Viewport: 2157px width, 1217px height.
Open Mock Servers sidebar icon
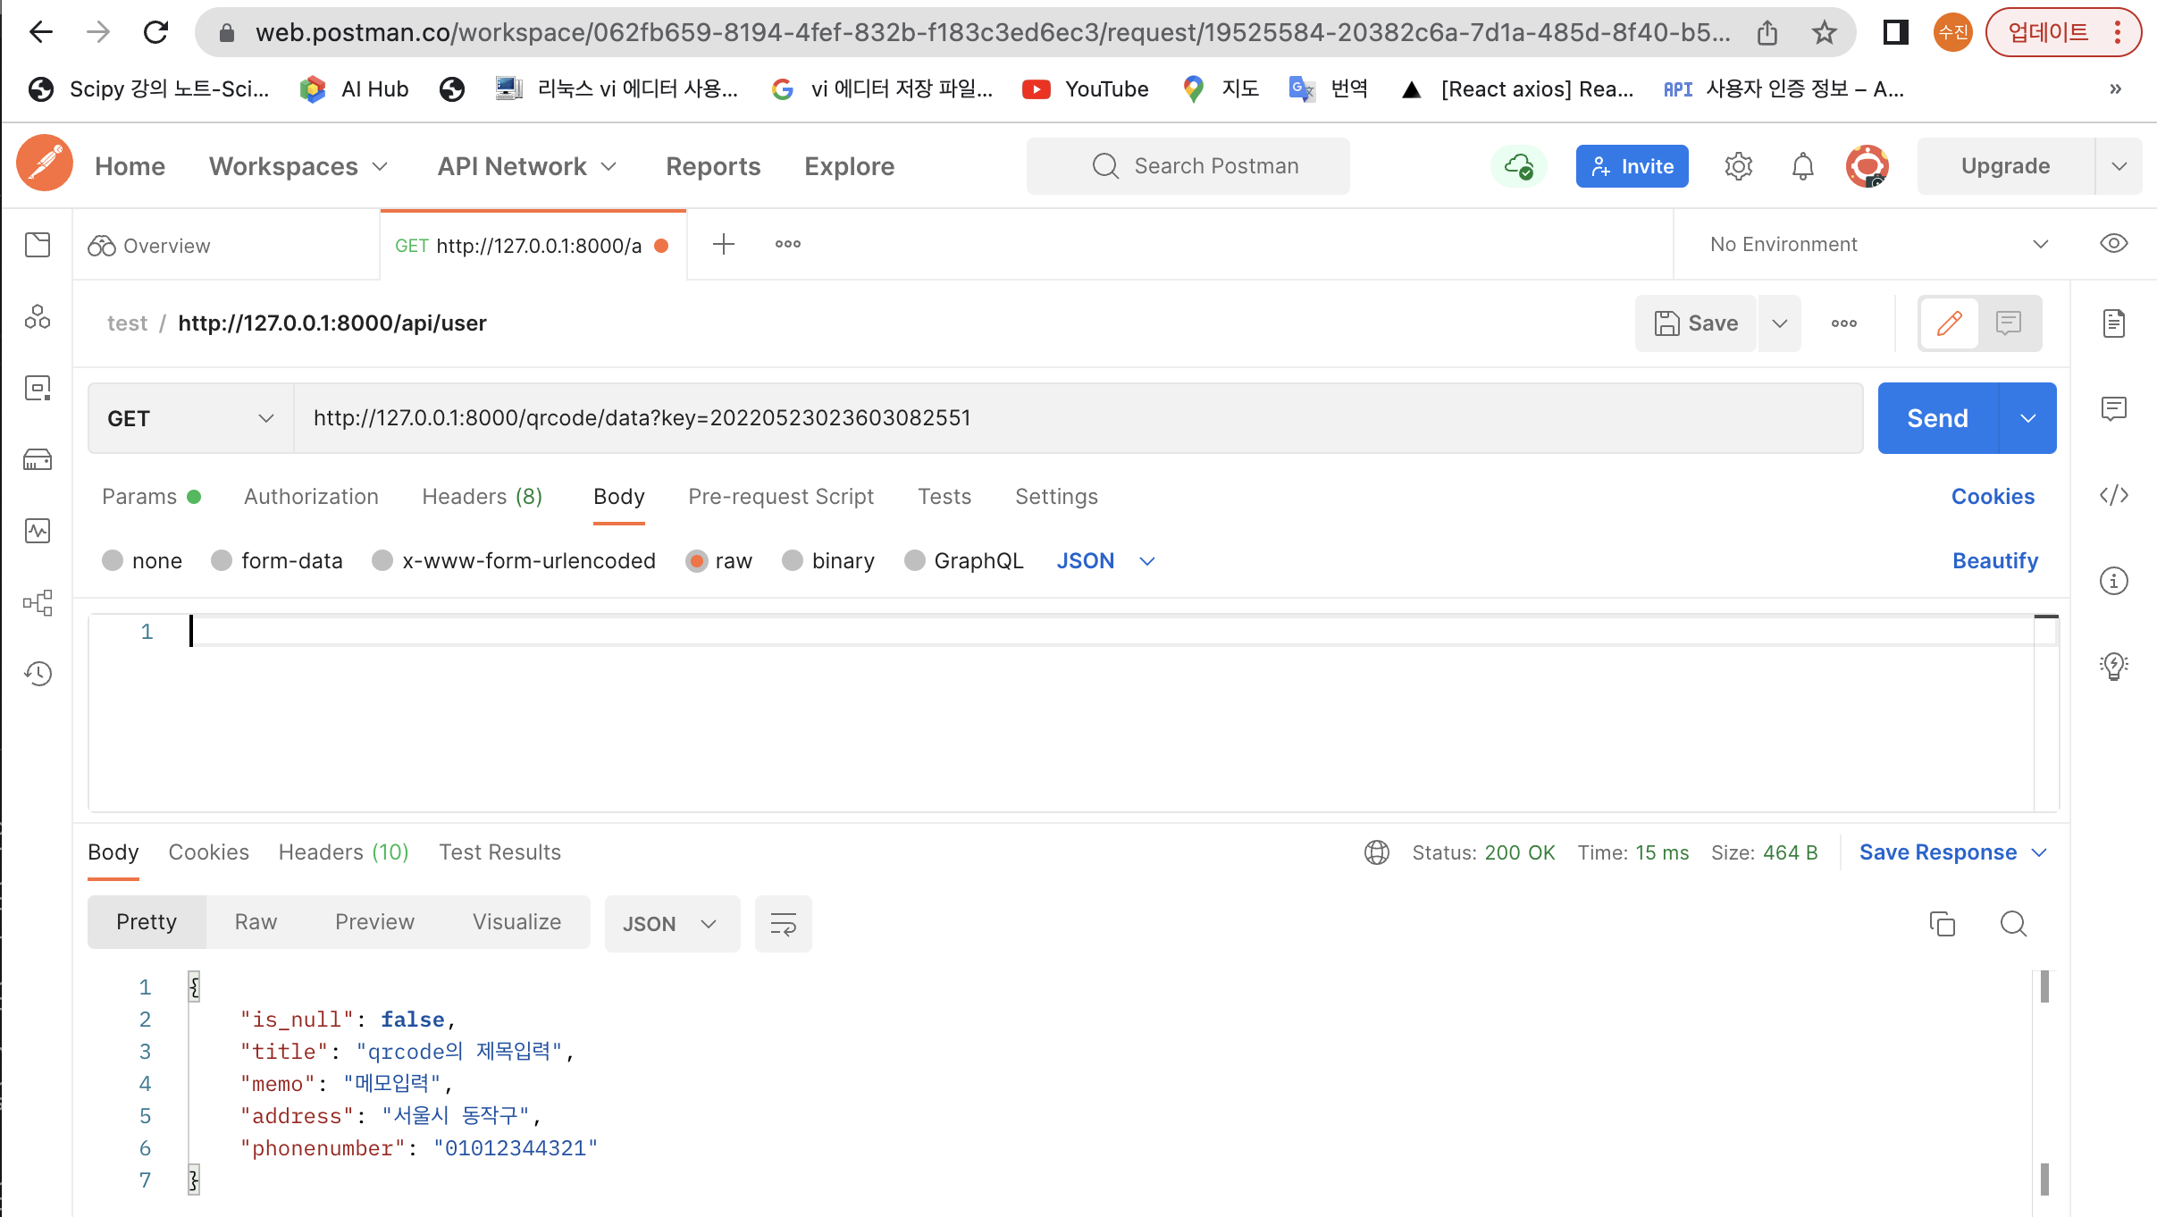[x=38, y=459]
